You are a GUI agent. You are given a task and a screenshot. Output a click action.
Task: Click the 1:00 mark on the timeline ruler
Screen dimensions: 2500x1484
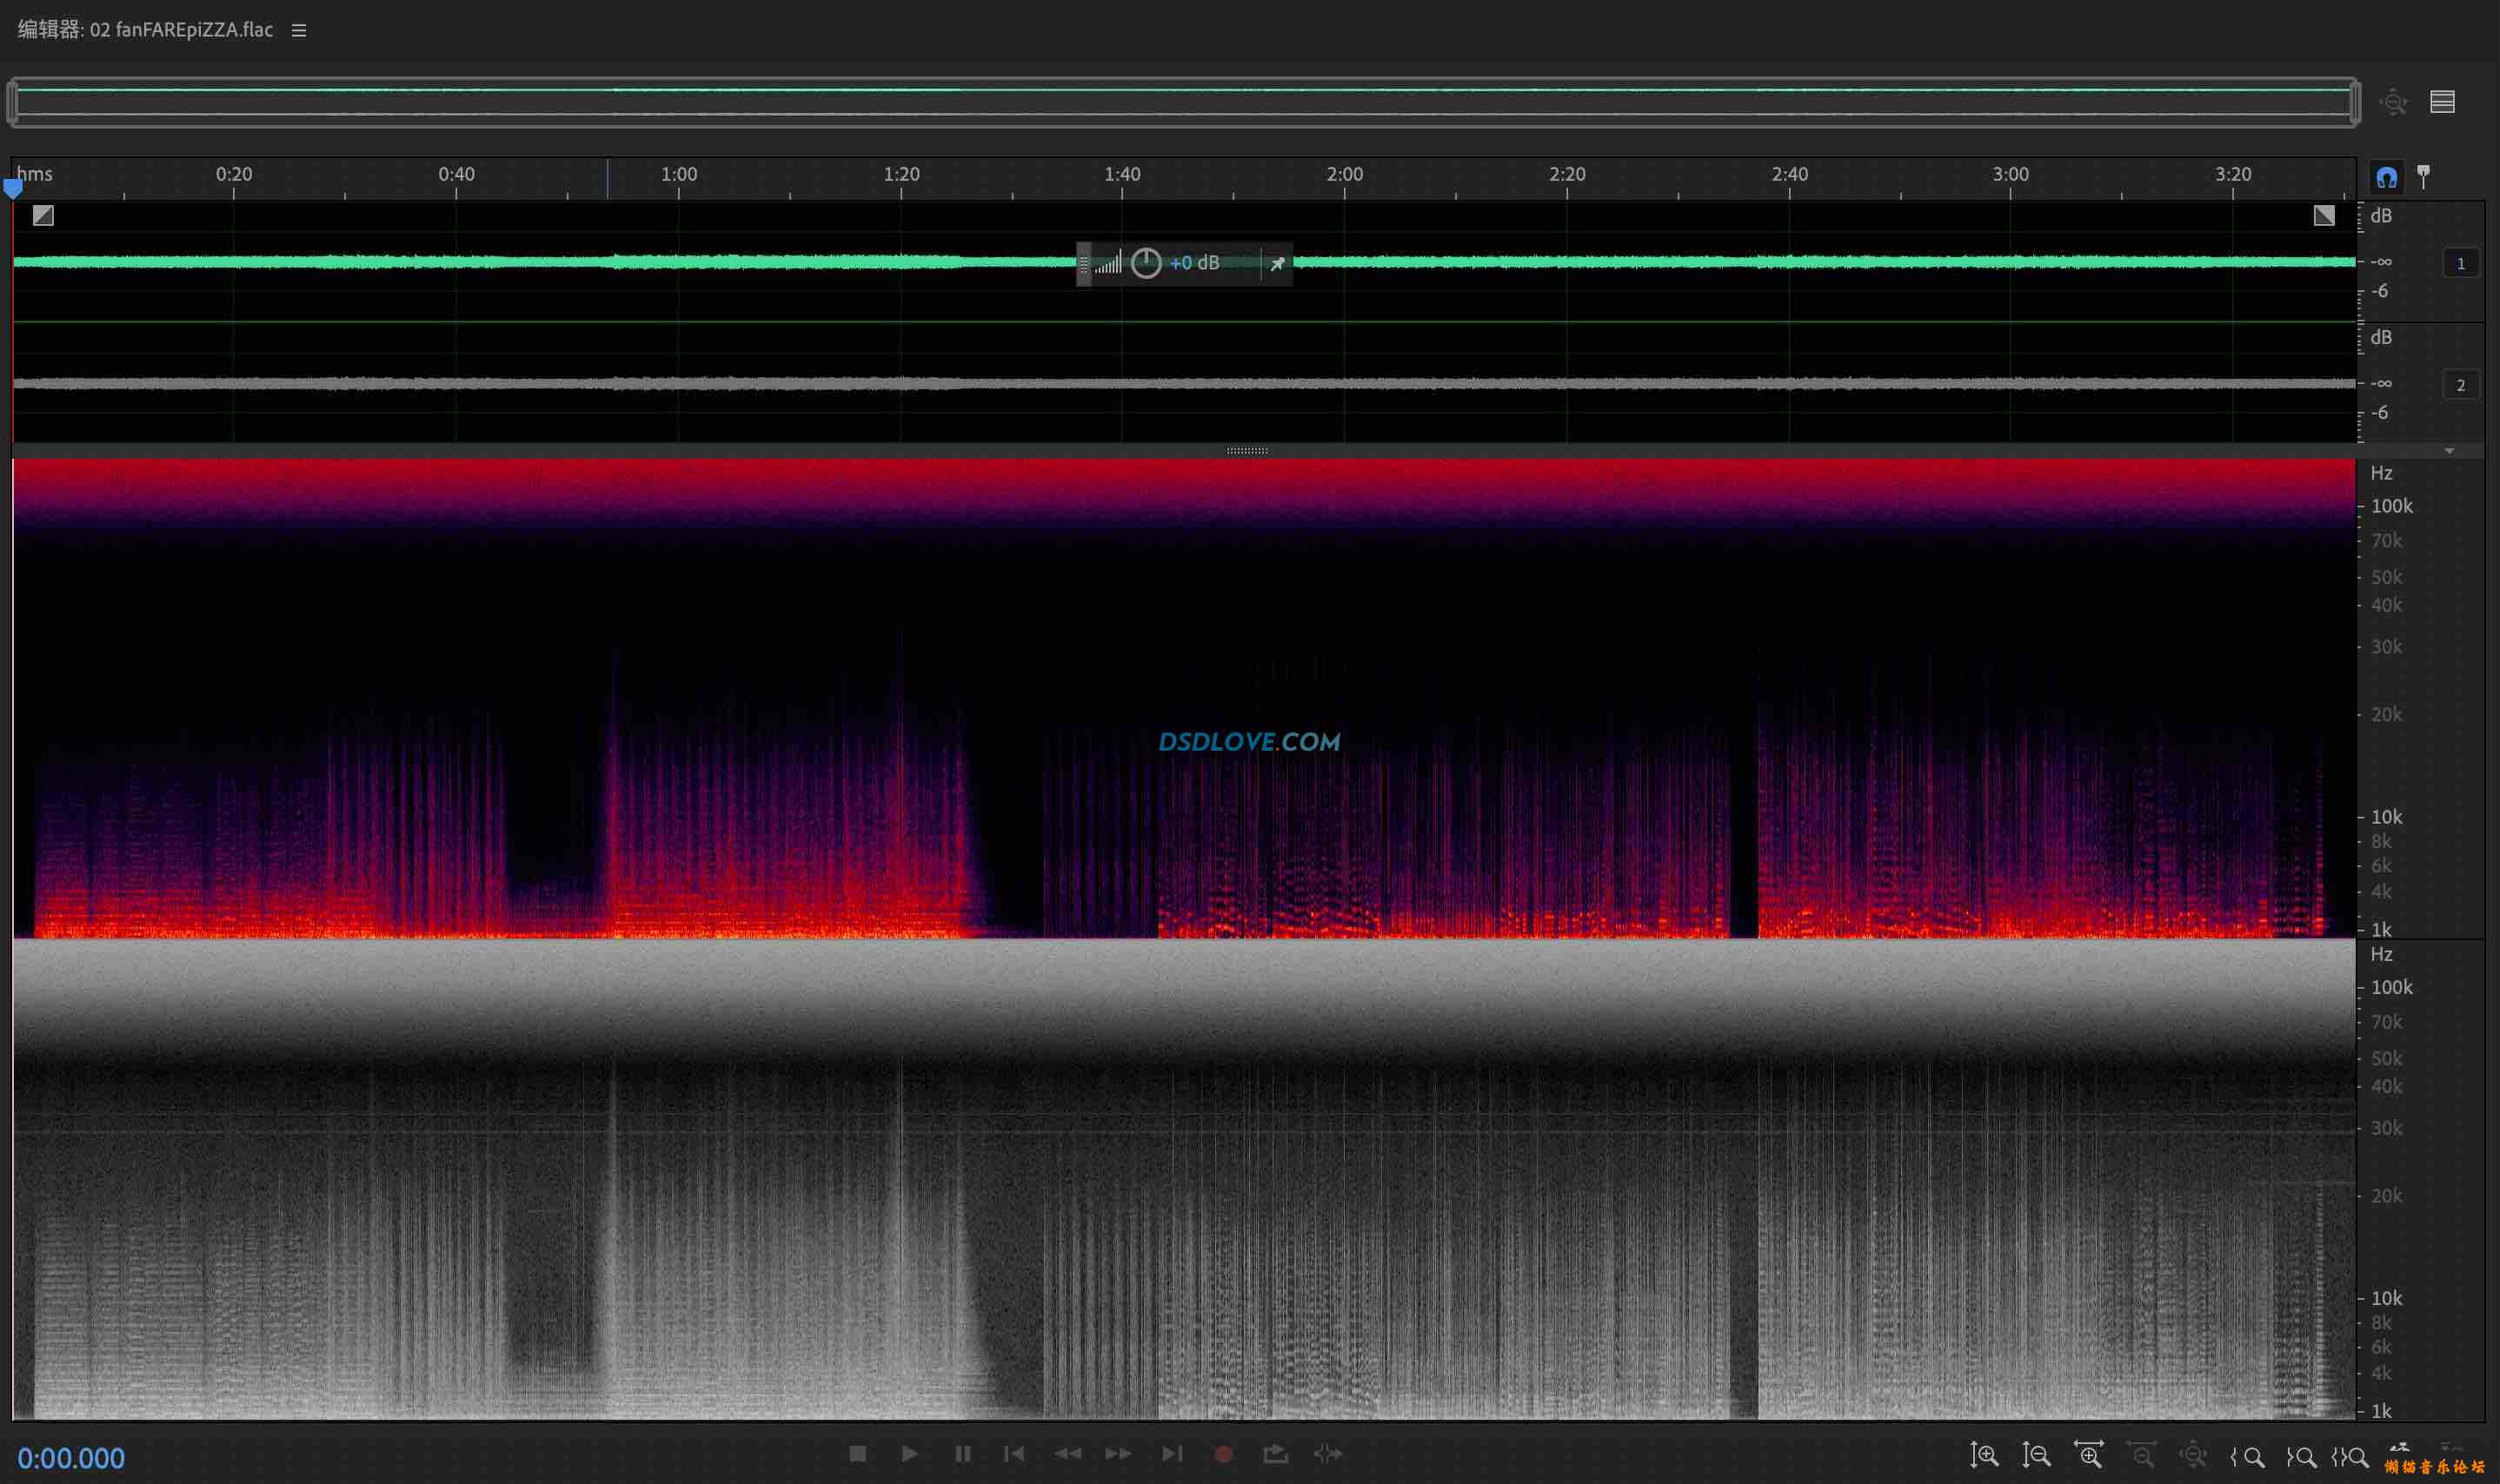click(x=678, y=174)
